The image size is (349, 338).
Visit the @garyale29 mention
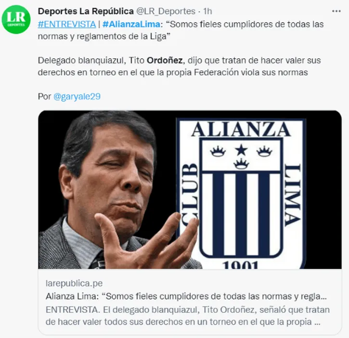click(77, 97)
